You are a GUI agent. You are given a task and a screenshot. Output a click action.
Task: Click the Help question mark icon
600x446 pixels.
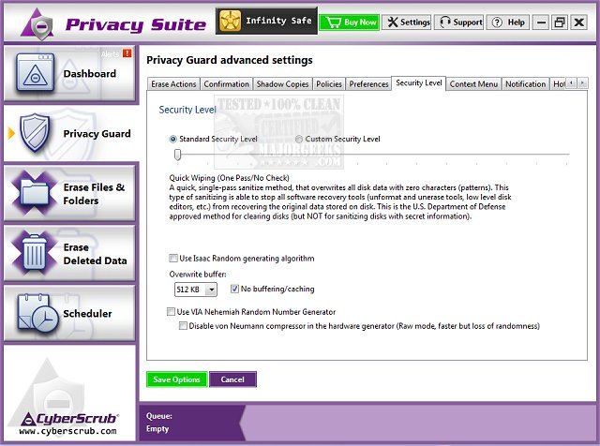pyautogui.click(x=497, y=22)
